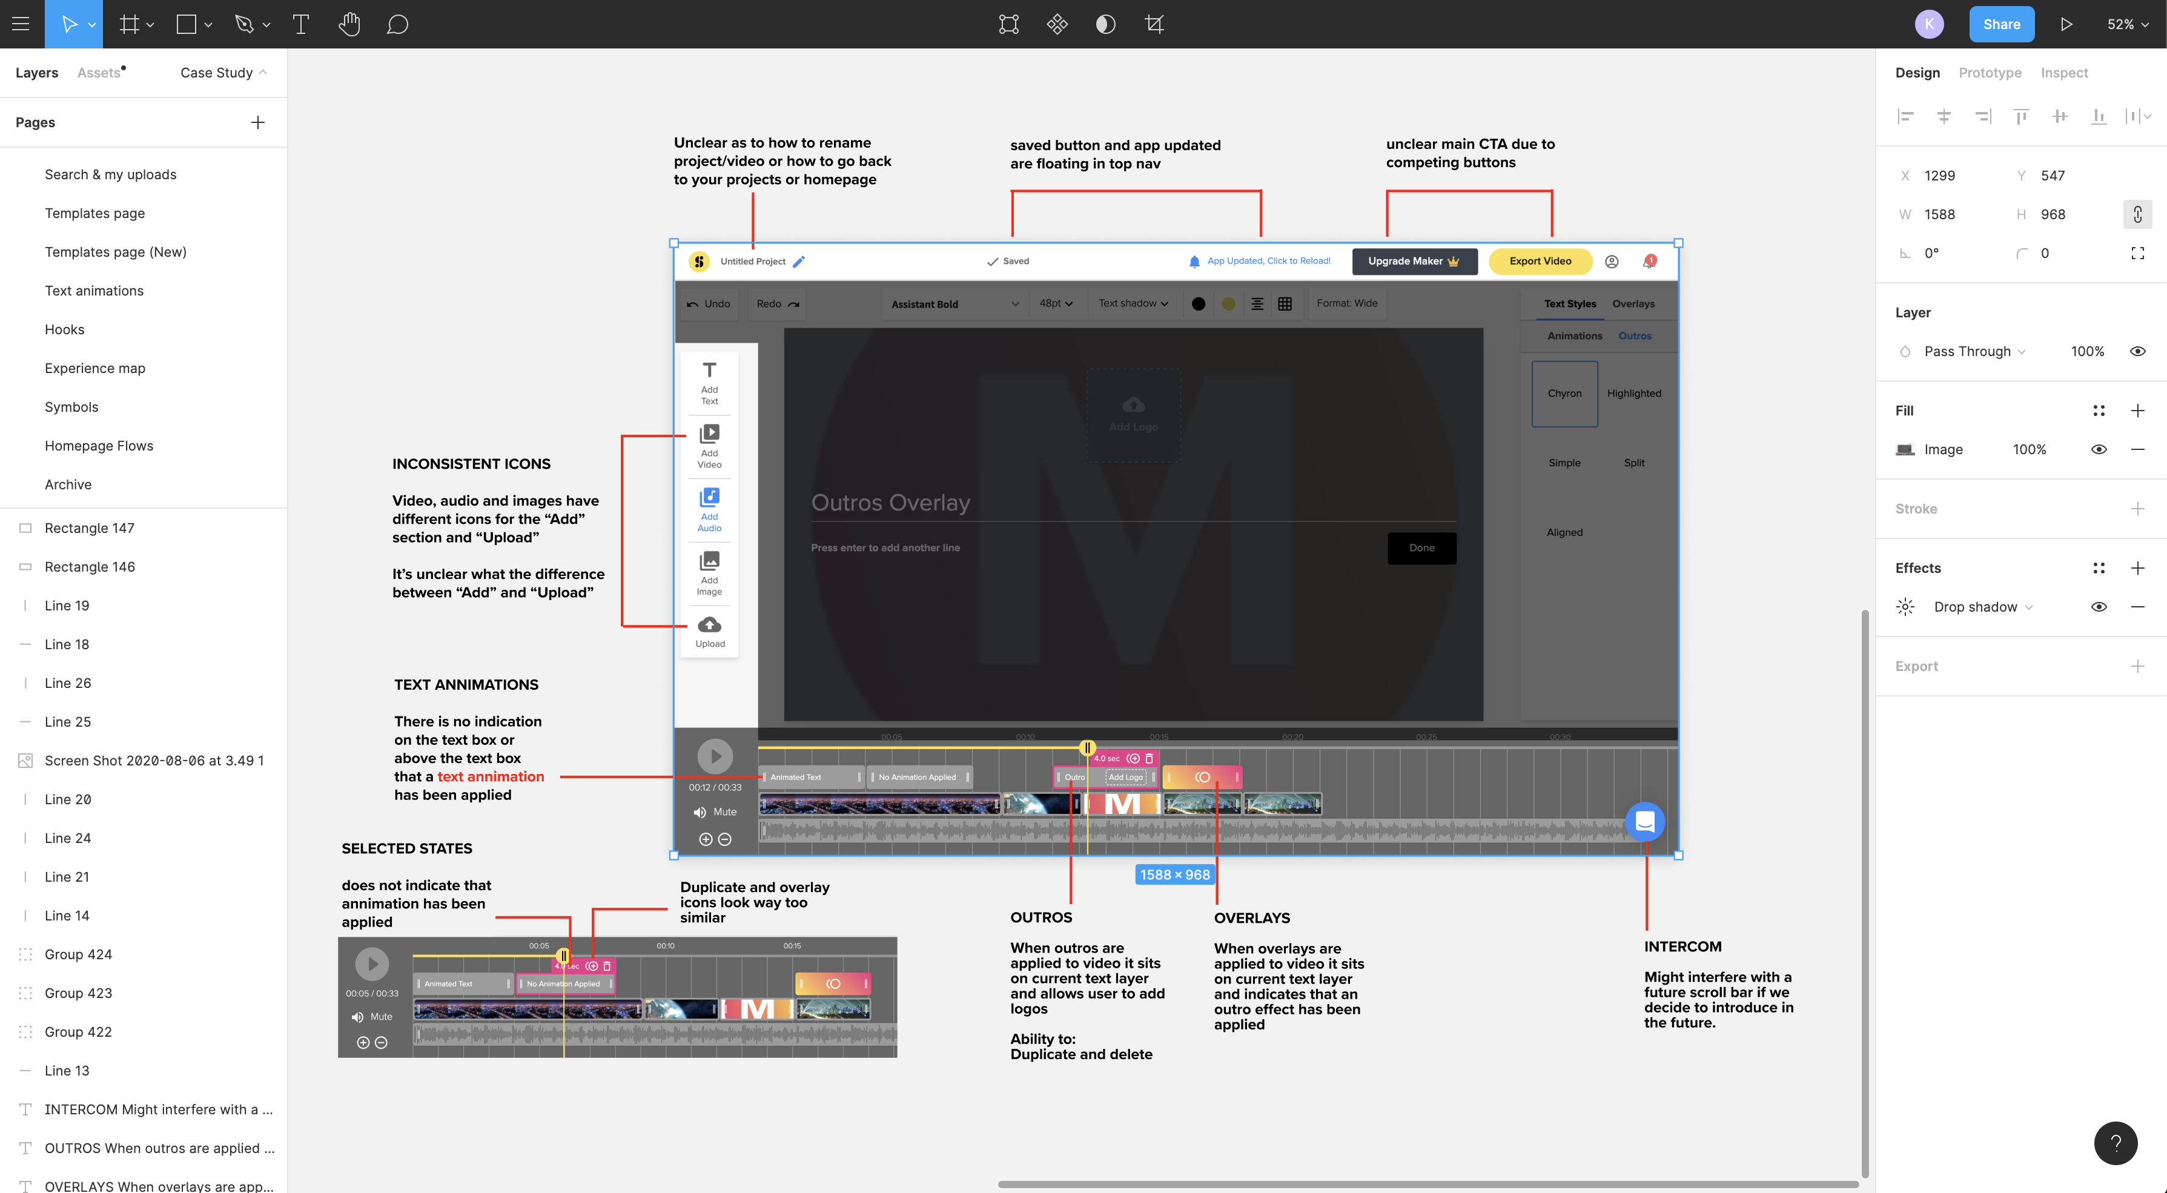The width and height of the screenshot is (2167, 1193).
Task: Select the Hand tool
Action: pyautogui.click(x=349, y=24)
